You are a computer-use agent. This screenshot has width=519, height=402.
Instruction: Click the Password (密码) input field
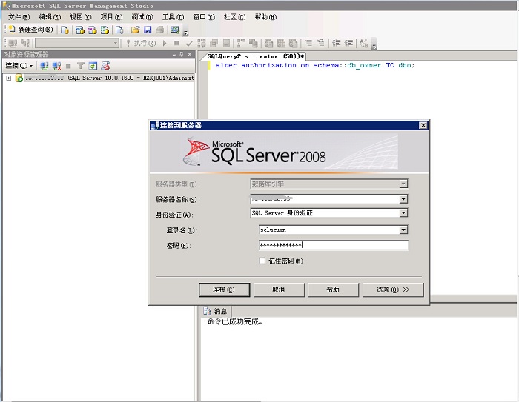[x=334, y=245]
